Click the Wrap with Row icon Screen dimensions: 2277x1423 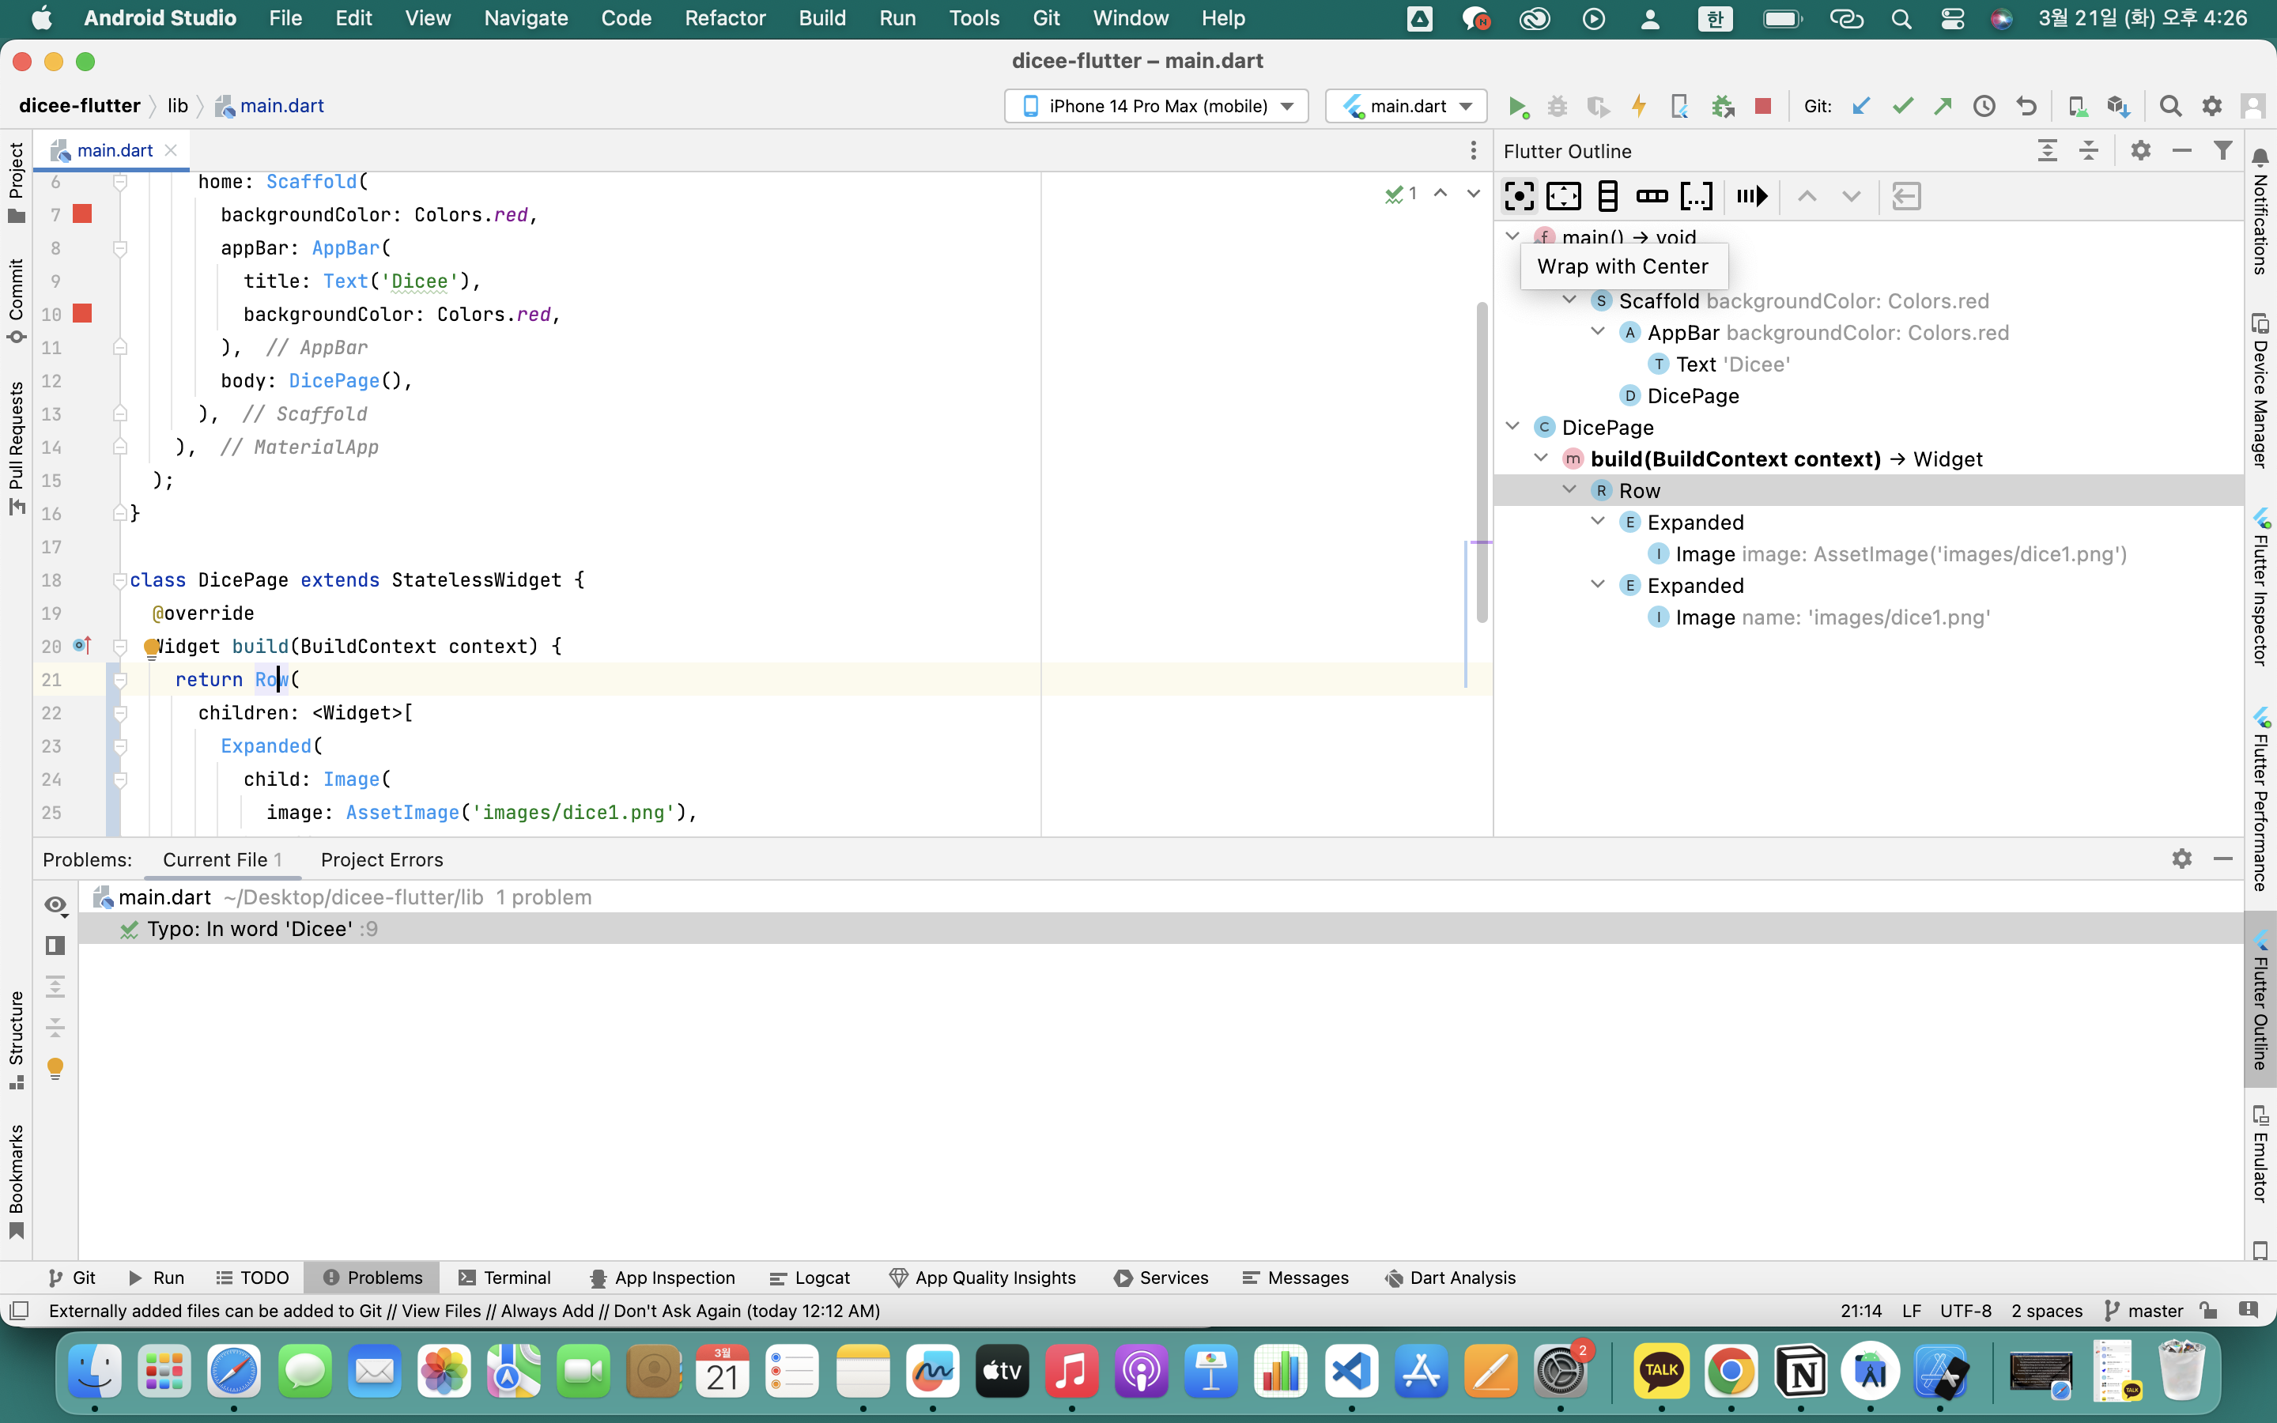coord(1652,196)
